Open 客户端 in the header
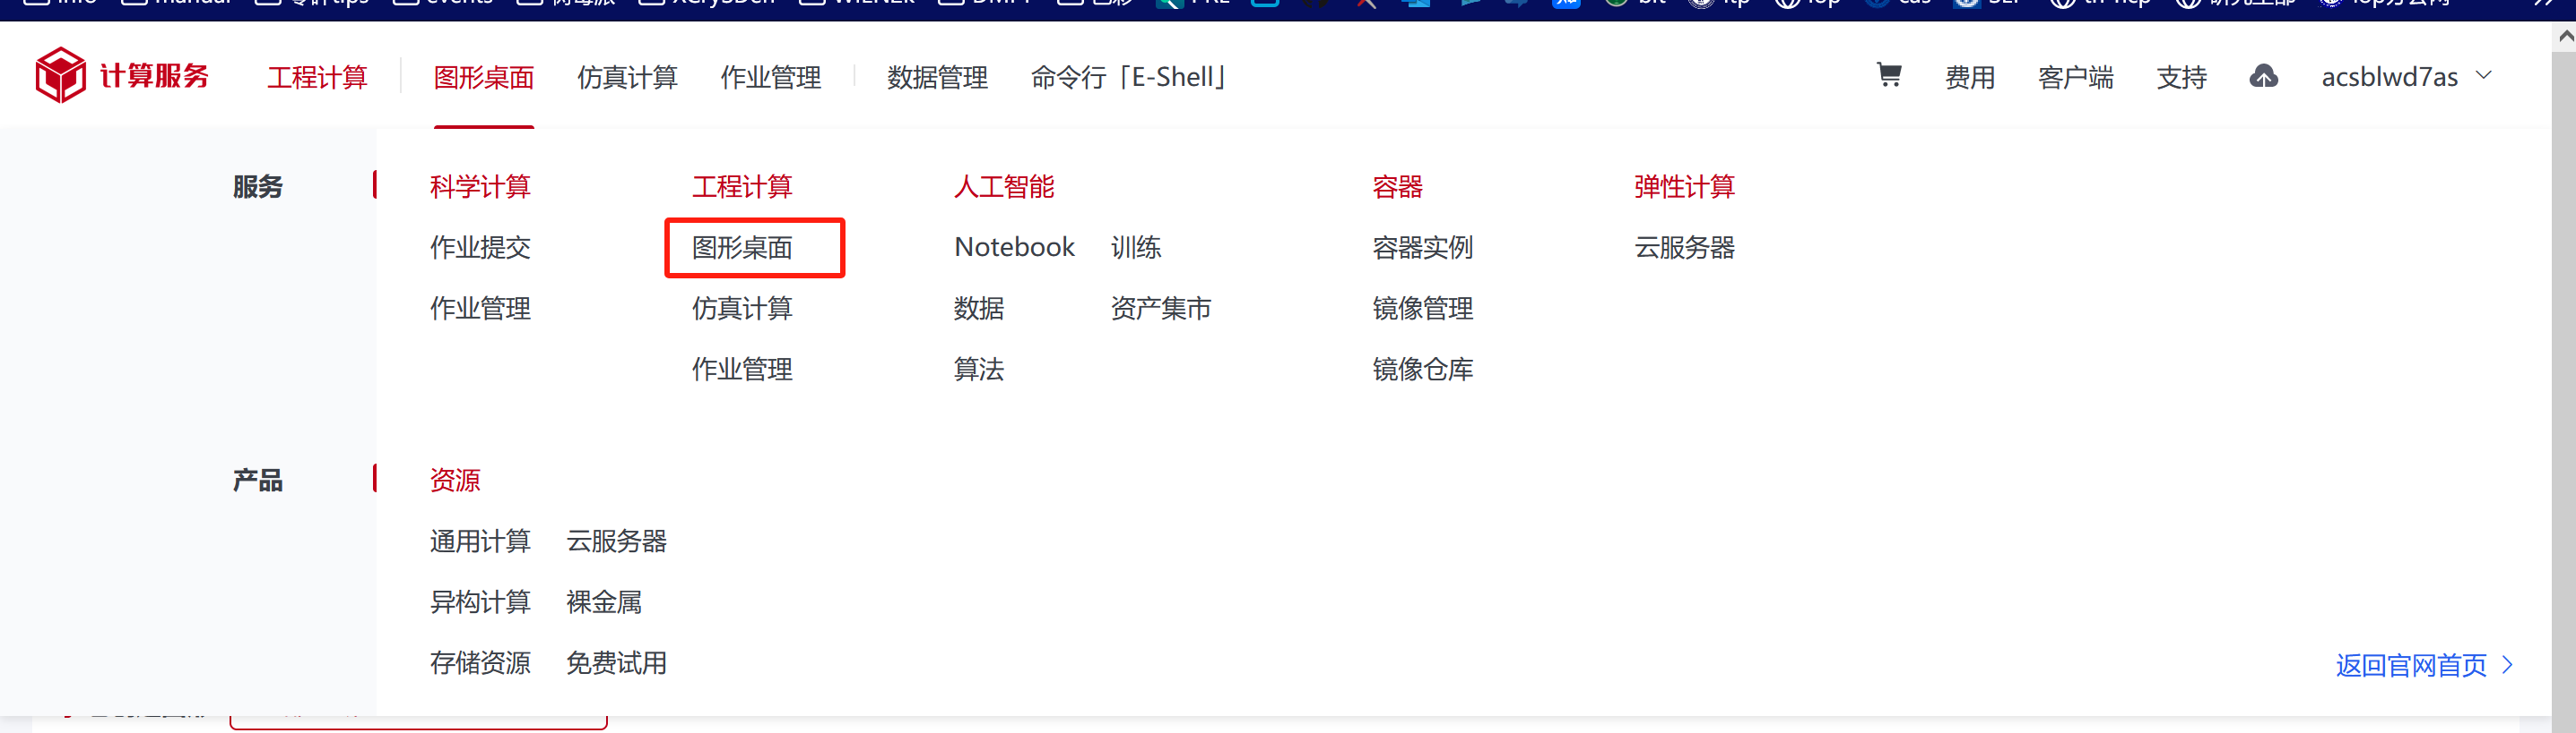Image resolution: width=2576 pixels, height=733 pixels. pos(2075,77)
